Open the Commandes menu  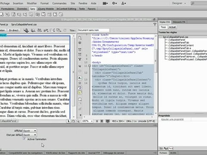60,3
